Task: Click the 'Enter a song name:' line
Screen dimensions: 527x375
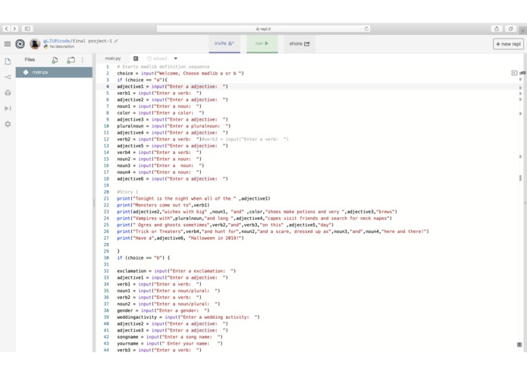Action: coord(170,336)
